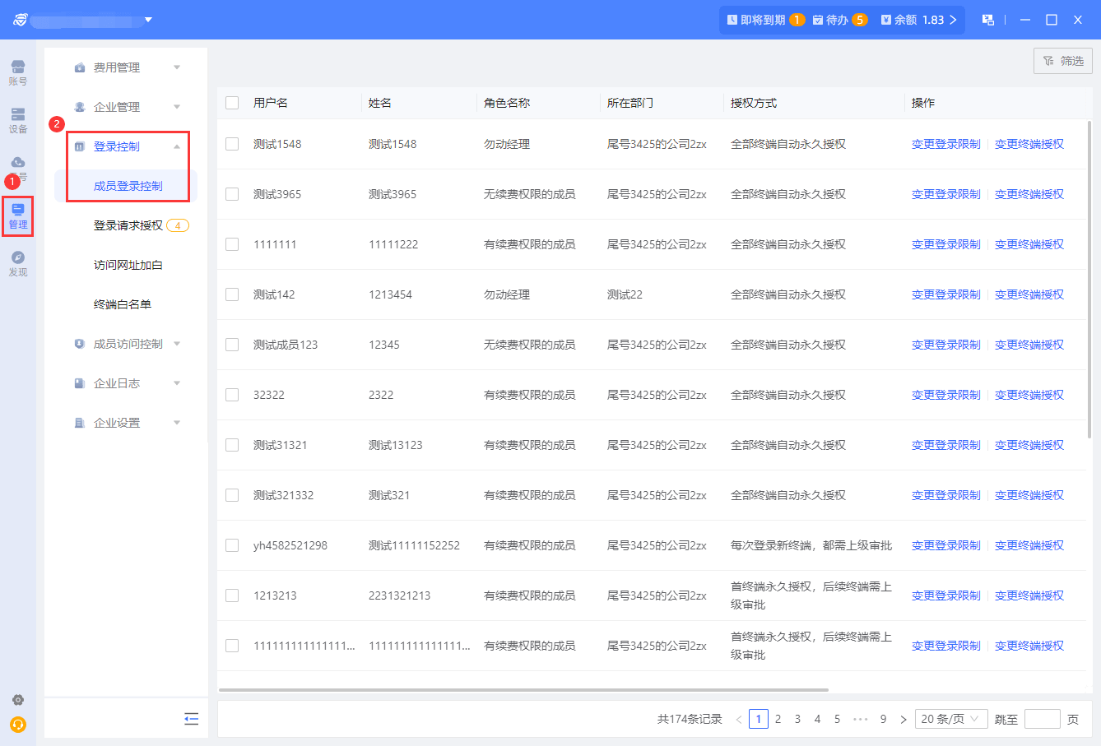Open the 管理 sidebar section
The height and width of the screenshot is (746, 1101).
pyautogui.click(x=17, y=215)
